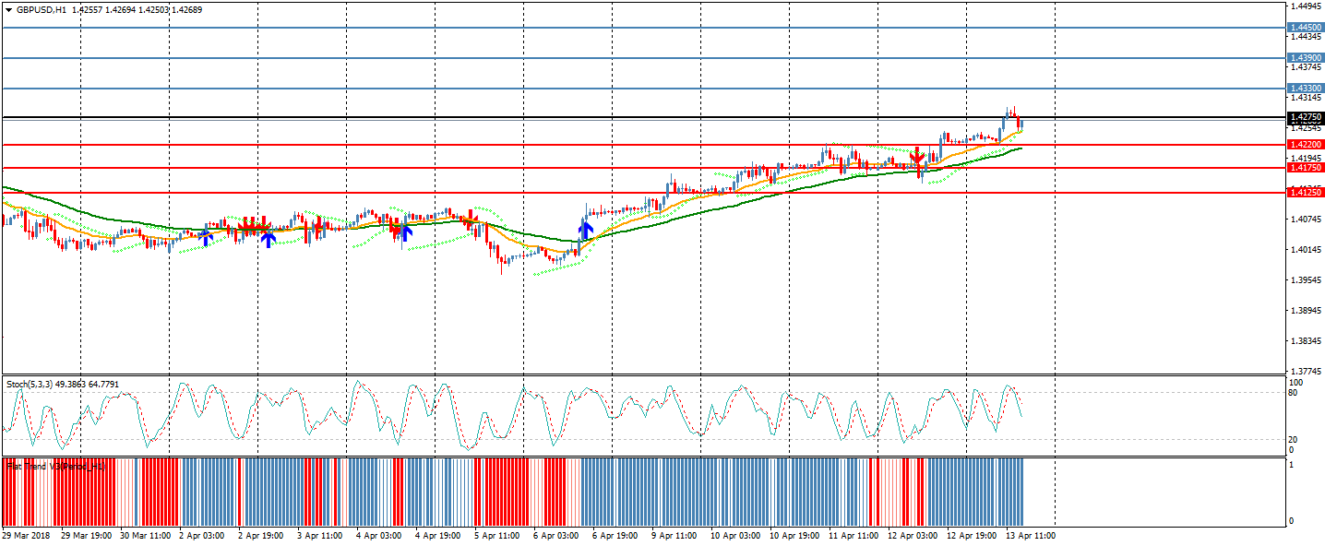Click the red 1.41750 price level tag

click(1306, 168)
